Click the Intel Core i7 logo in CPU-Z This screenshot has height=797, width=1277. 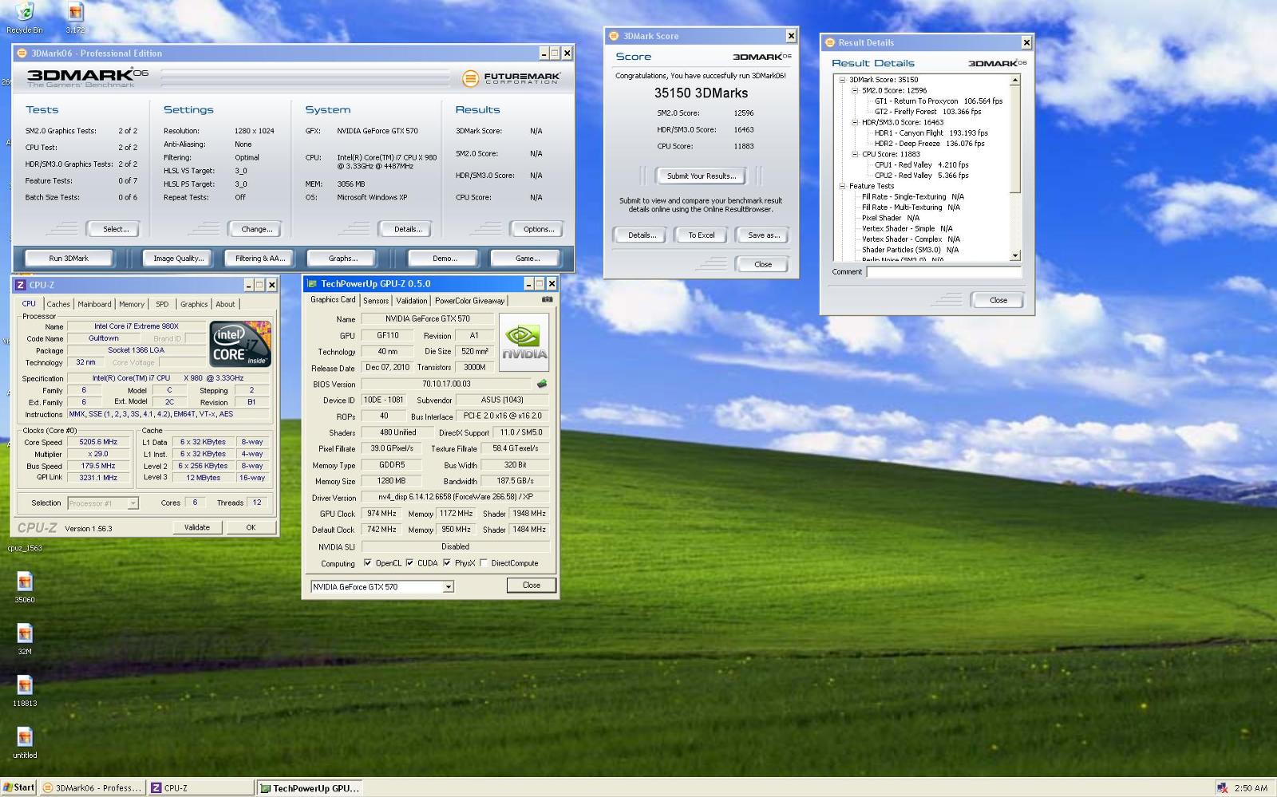point(240,345)
